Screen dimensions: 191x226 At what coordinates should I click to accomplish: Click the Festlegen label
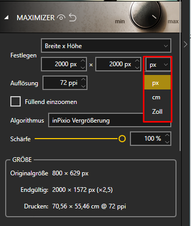23,55
